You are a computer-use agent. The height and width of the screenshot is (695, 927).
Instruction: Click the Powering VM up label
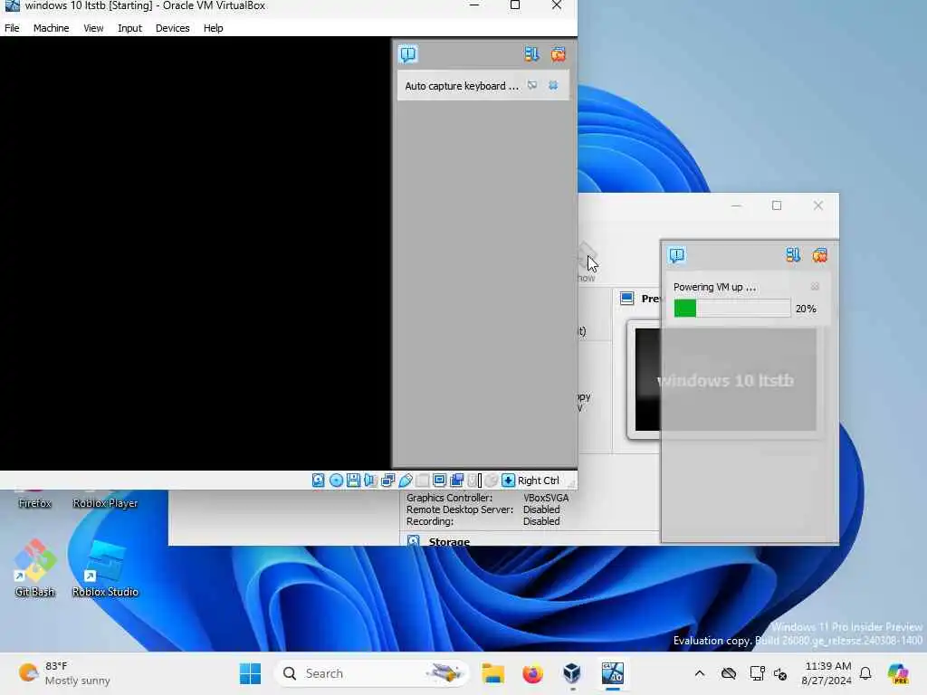(714, 287)
